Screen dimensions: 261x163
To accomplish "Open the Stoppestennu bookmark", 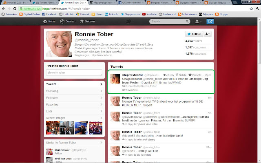I will click(x=130, y=14).
